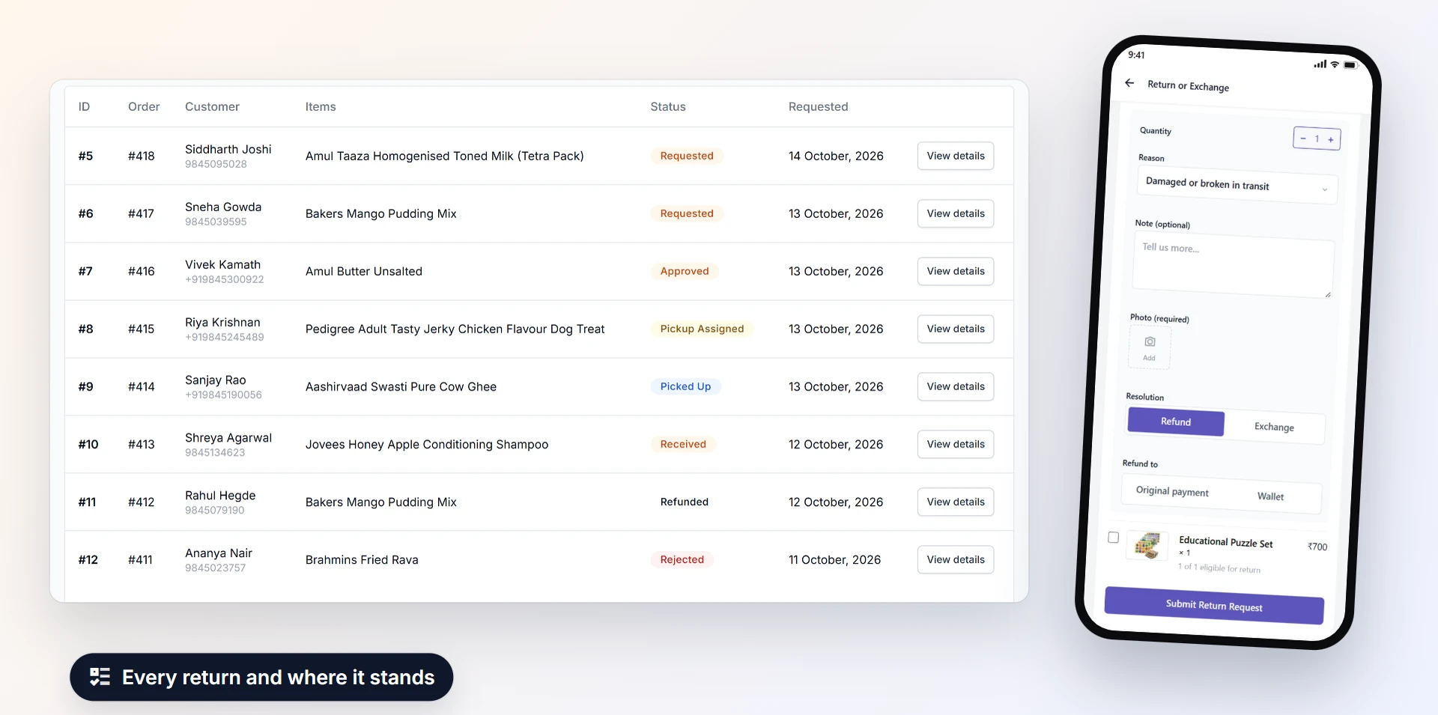The width and height of the screenshot is (1438, 715).
Task: Click the Received status badge
Action: point(683,444)
